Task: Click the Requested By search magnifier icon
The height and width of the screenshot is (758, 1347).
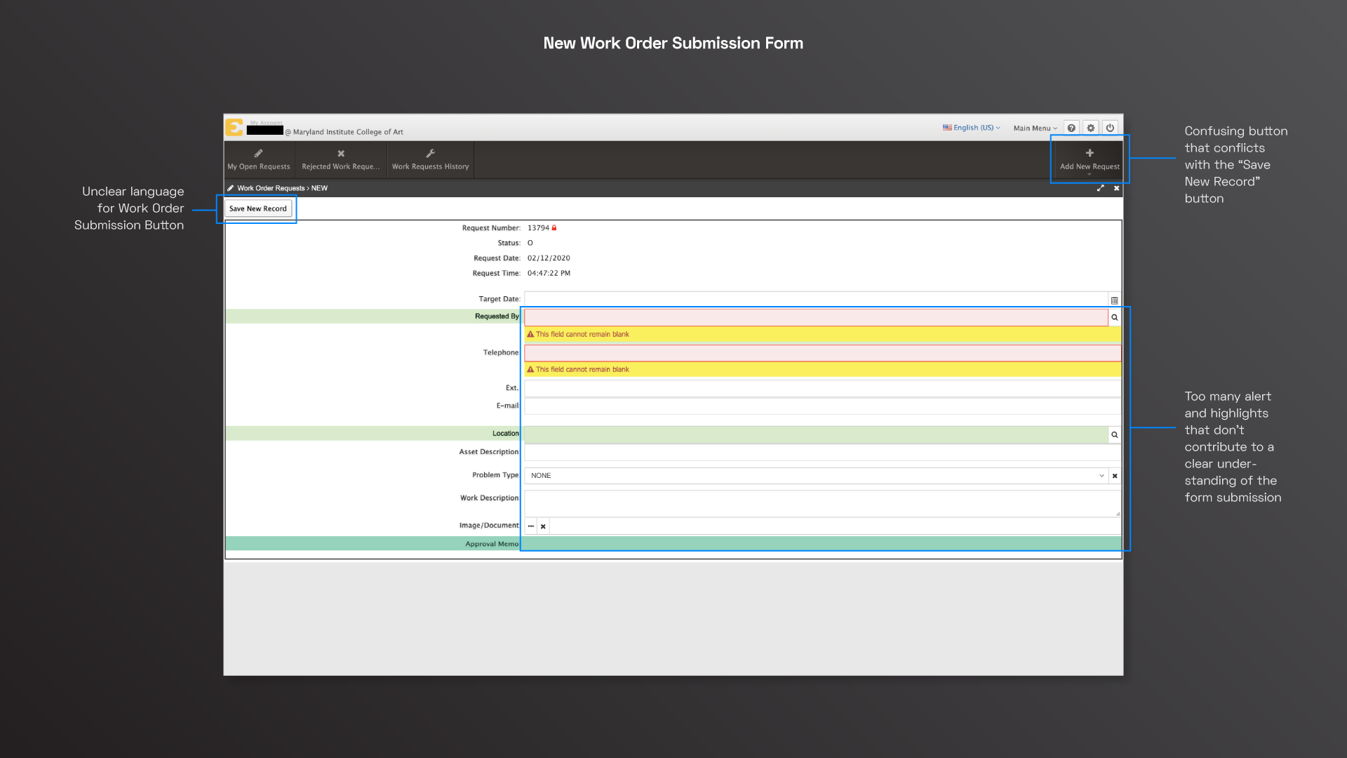Action: (x=1114, y=317)
